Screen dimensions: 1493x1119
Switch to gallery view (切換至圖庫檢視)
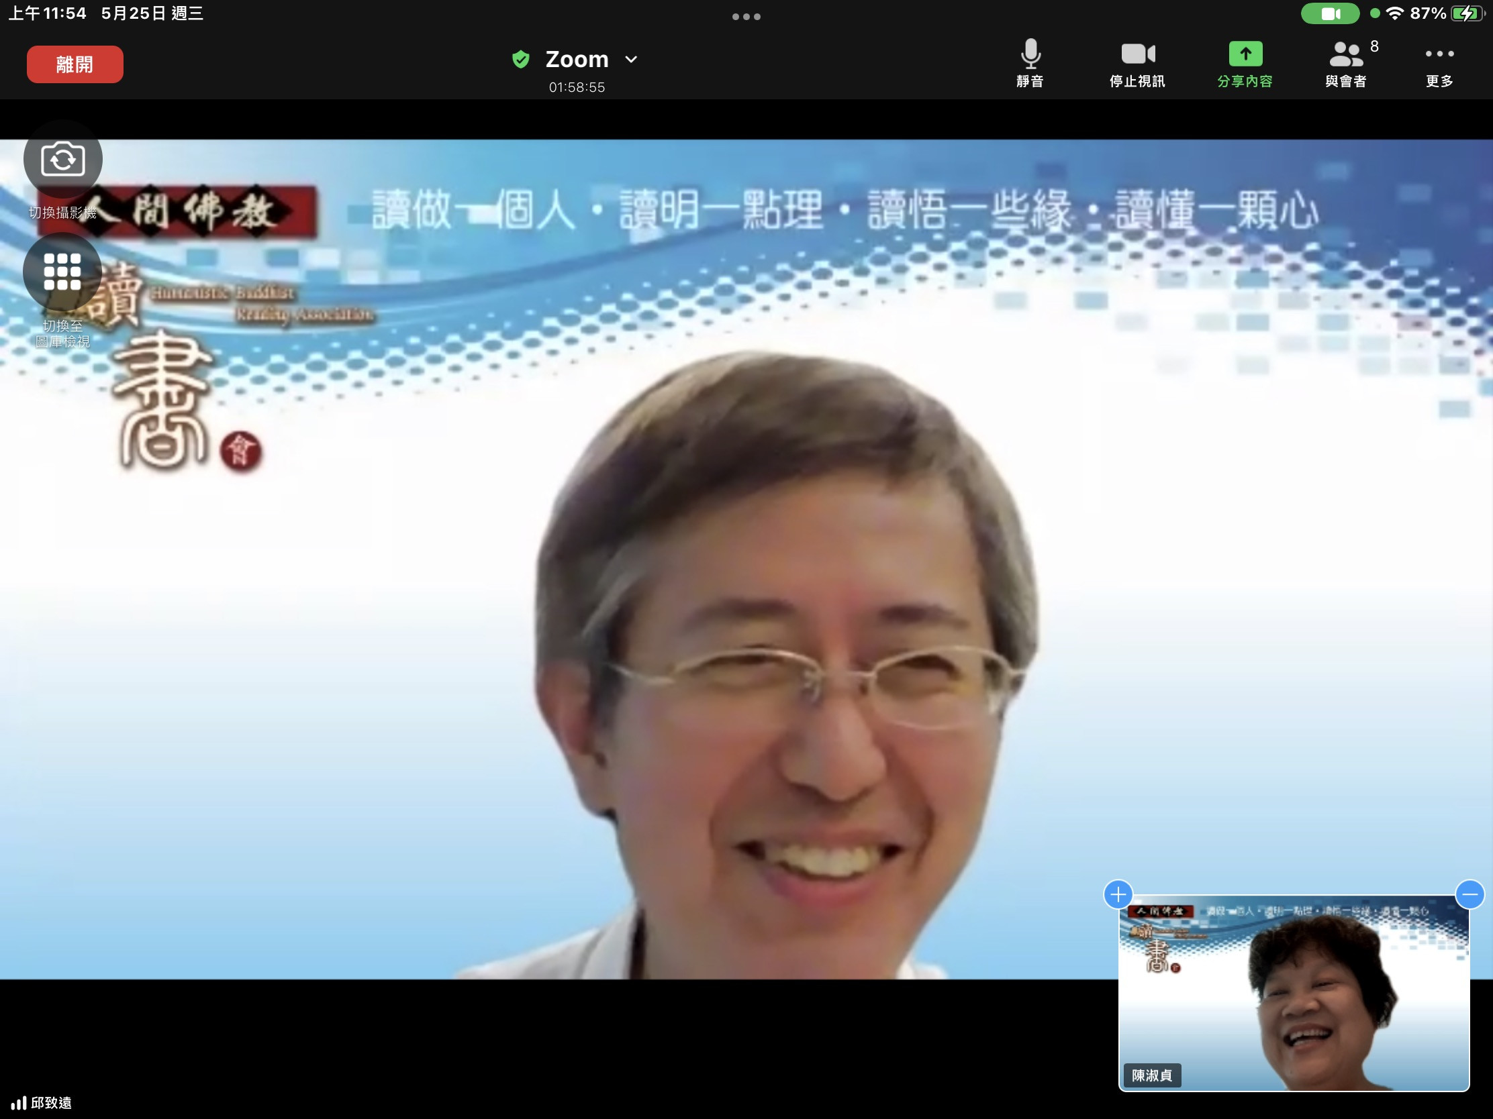(63, 272)
